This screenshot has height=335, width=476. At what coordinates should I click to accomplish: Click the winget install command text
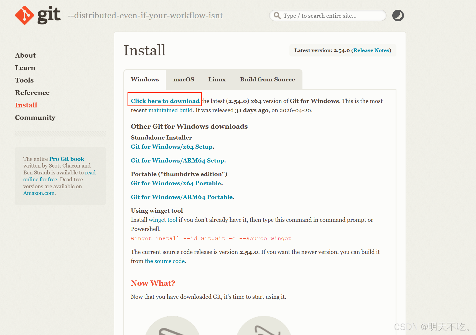pos(211,238)
